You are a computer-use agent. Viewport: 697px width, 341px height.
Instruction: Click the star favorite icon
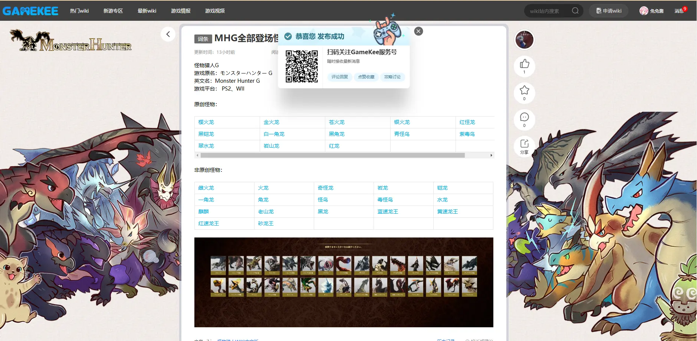[524, 91]
